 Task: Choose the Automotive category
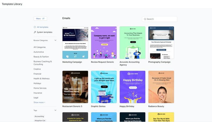click(39, 52)
